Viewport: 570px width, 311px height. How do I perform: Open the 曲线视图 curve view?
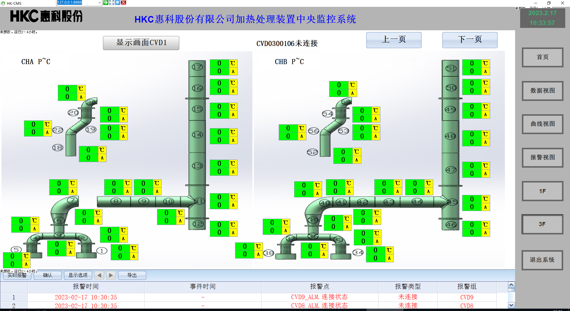click(542, 124)
